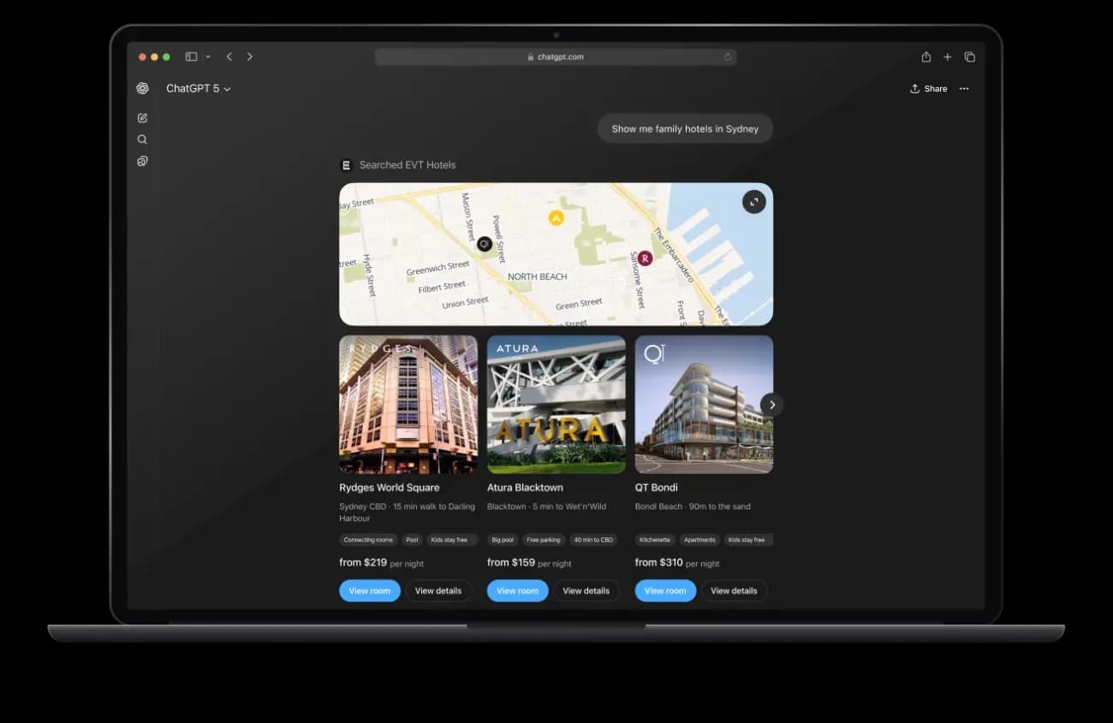The image size is (1113, 723).
Task: Click the "Connecting rooms" tag
Action: pos(368,540)
